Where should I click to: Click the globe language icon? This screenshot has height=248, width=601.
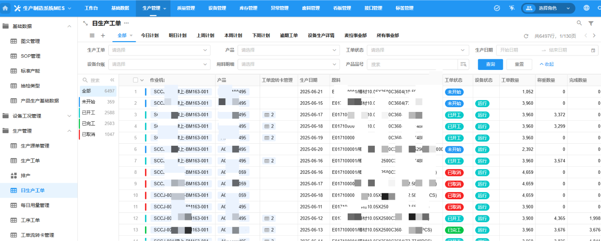point(587,8)
